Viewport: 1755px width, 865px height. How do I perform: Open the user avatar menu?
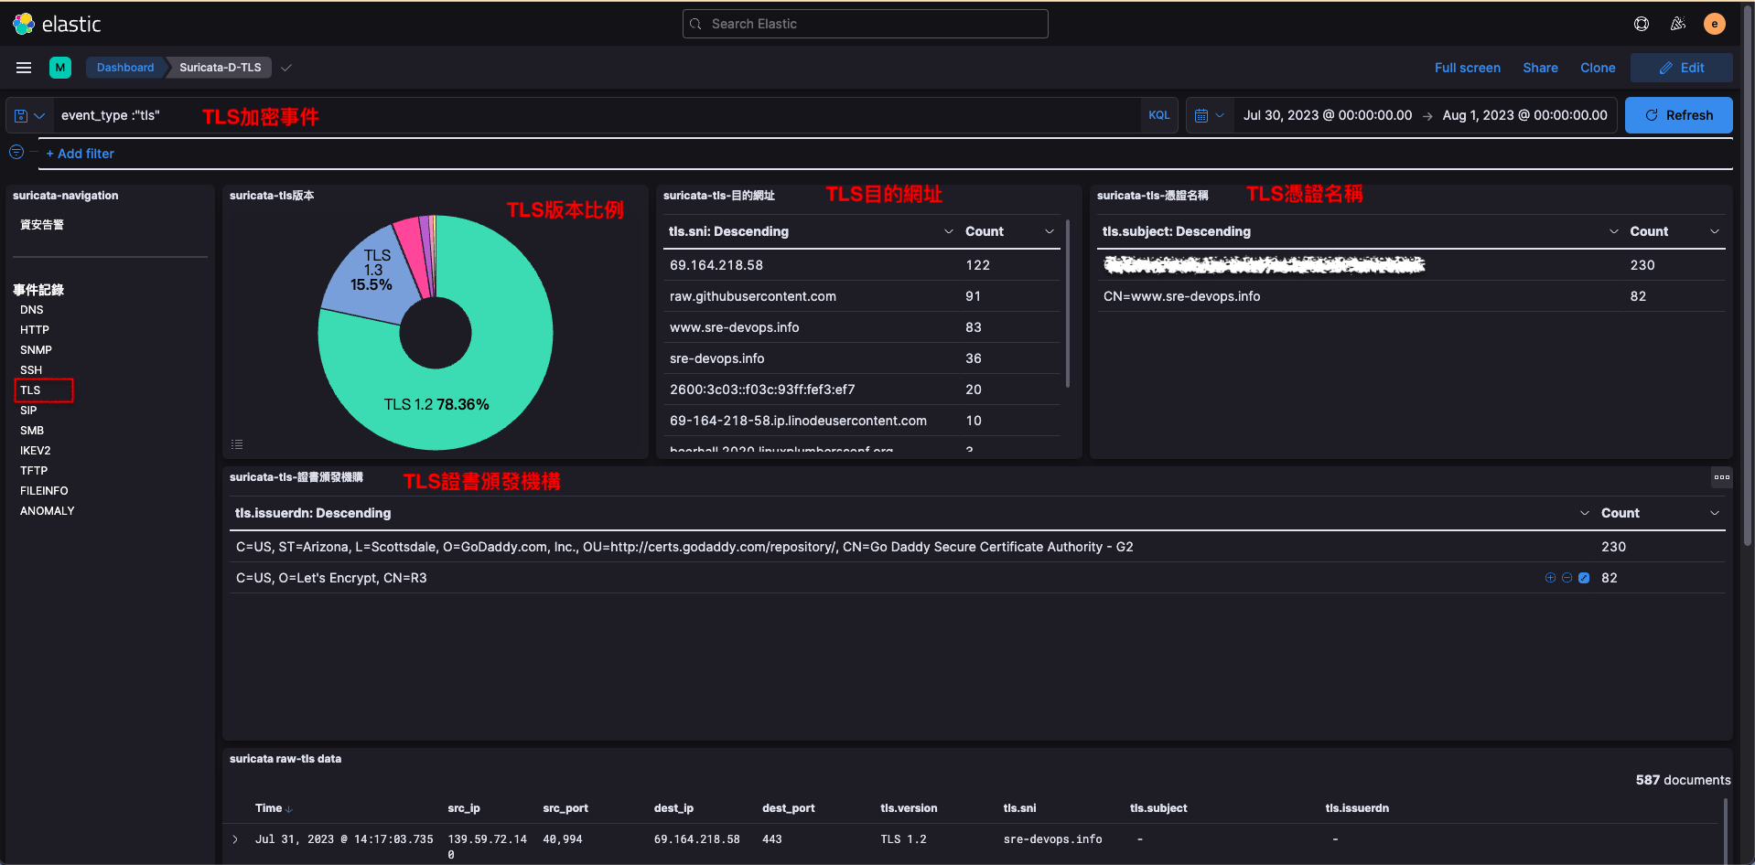[1715, 24]
